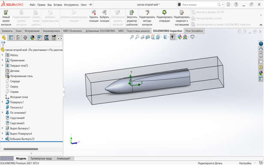Image resolution: width=264 pixels, height=165 pixels.
Task: Open the Правка menu
Action: click(41, 5)
